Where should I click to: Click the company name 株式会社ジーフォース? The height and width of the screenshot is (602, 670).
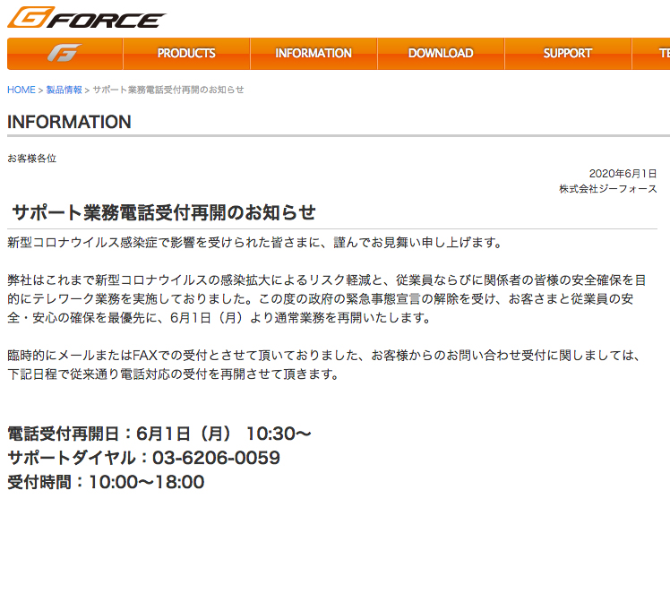(x=608, y=189)
